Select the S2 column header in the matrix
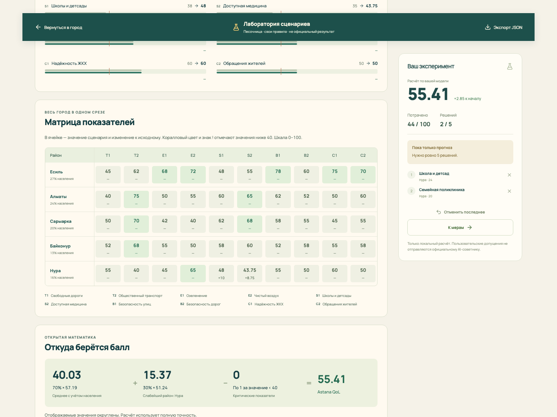This screenshot has height=417, width=557. coord(249,155)
